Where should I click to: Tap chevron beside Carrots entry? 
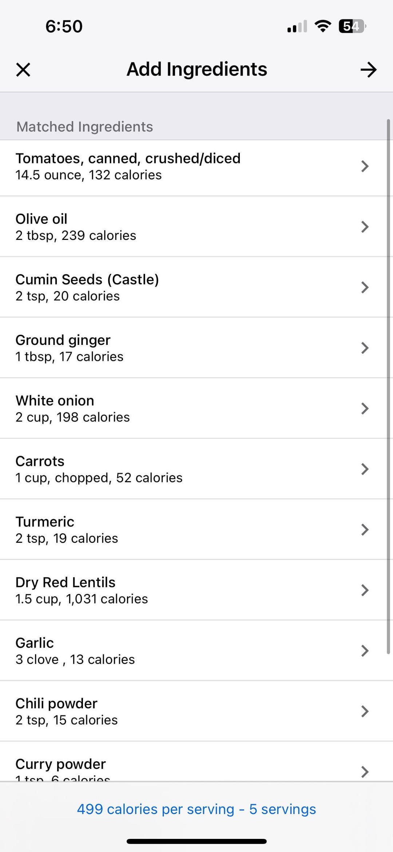(x=365, y=469)
